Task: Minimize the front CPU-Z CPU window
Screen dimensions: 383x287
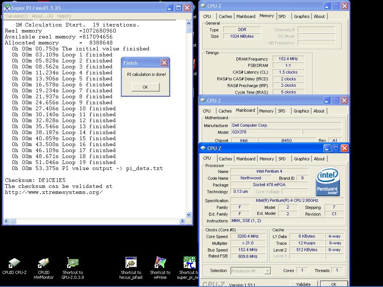Action: point(327,148)
